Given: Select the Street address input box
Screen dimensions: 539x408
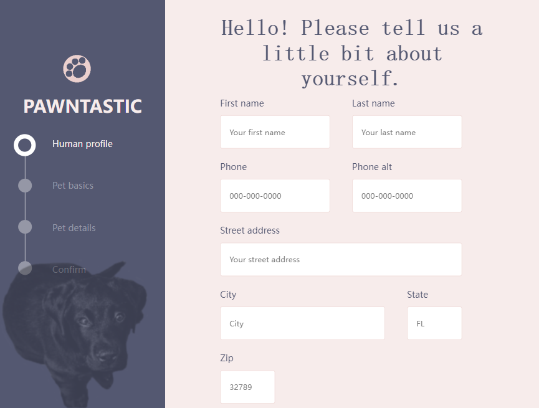Looking at the screenshot, I should [341, 260].
